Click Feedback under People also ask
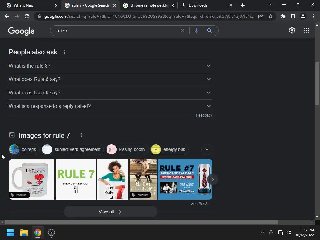This screenshot has width=320, height=240. [204, 115]
